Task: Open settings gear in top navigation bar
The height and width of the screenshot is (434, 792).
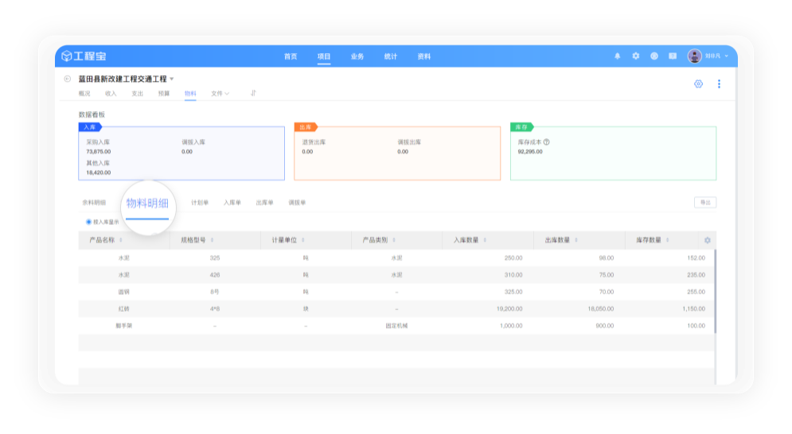Action: click(x=635, y=56)
